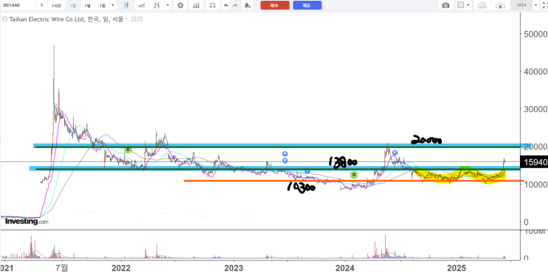Expand the chart type dropdown arrow
The image size is (548, 273).
[x=168, y=5]
